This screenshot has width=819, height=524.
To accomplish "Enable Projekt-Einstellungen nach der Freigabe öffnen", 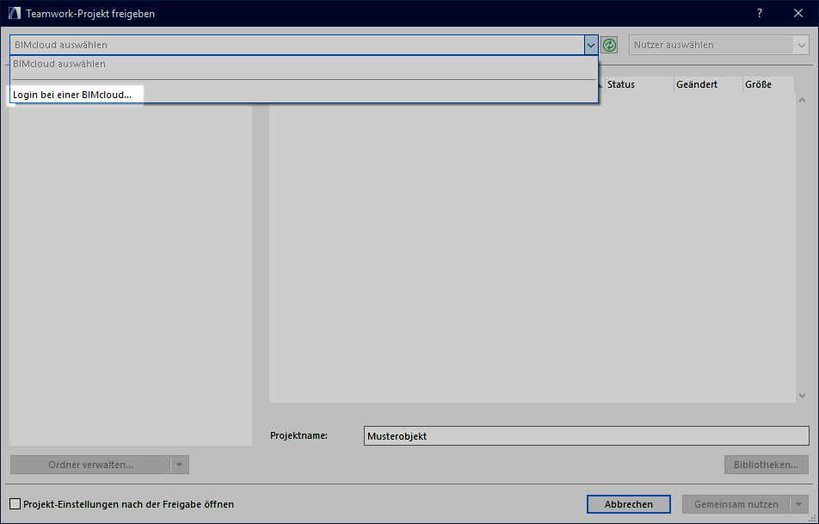I will click(15, 504).
